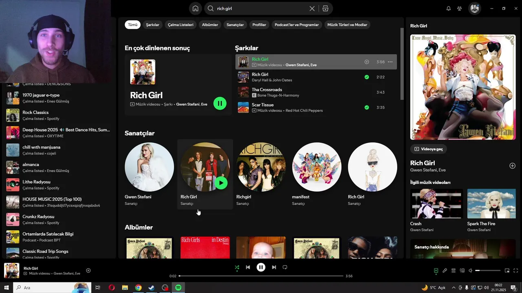
Task: Open more options for Rich Girl row
Action: (390, 62)
